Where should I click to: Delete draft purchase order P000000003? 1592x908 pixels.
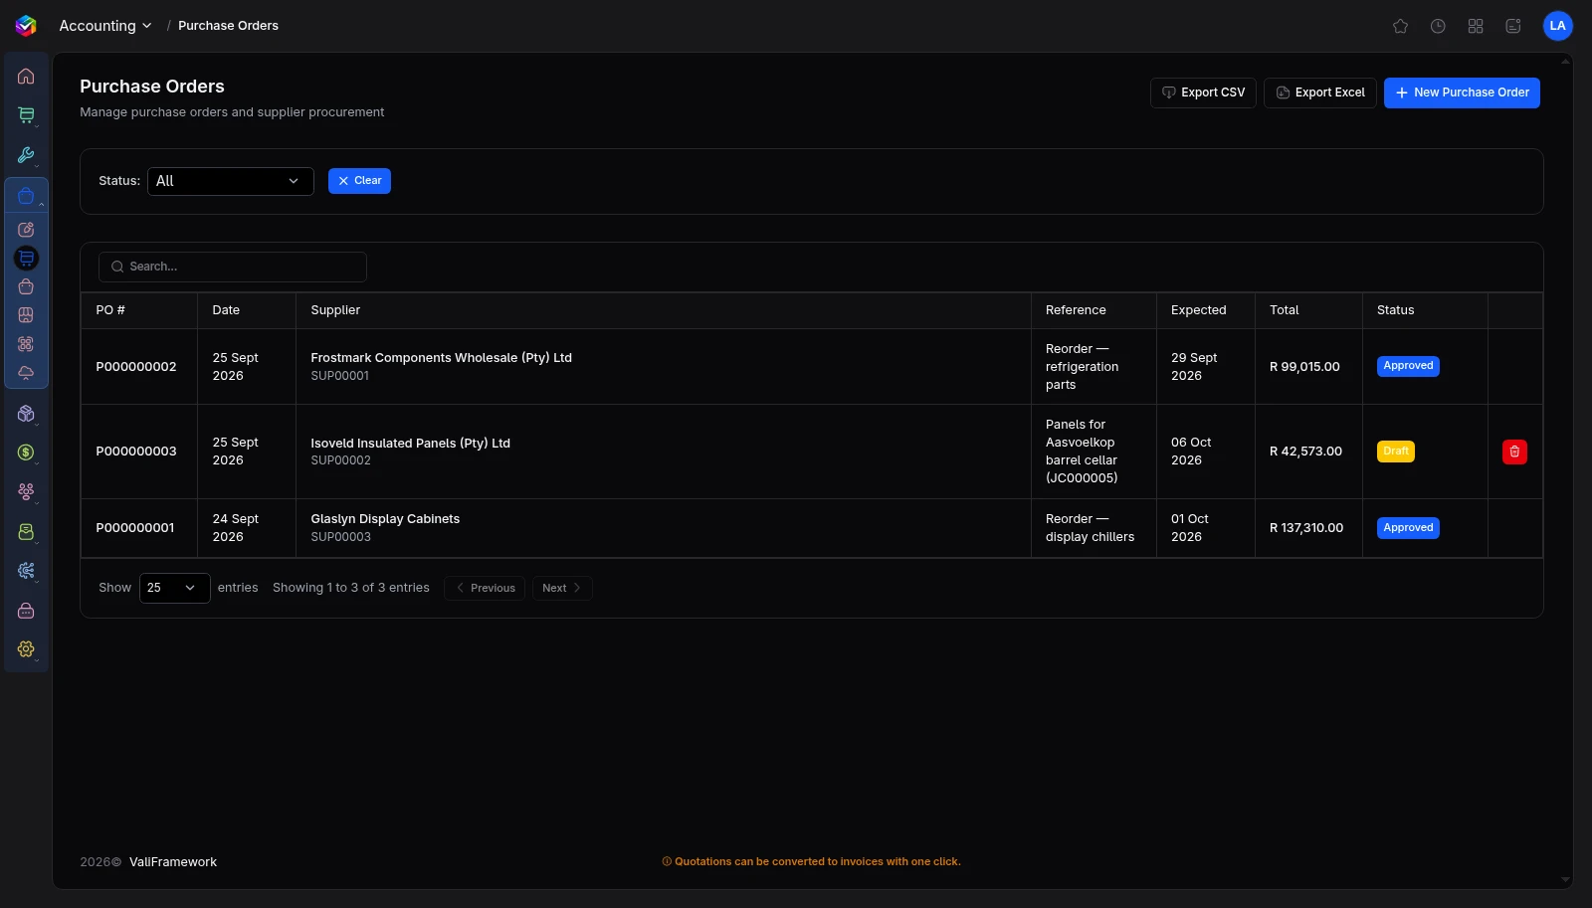coord(1514,452)
